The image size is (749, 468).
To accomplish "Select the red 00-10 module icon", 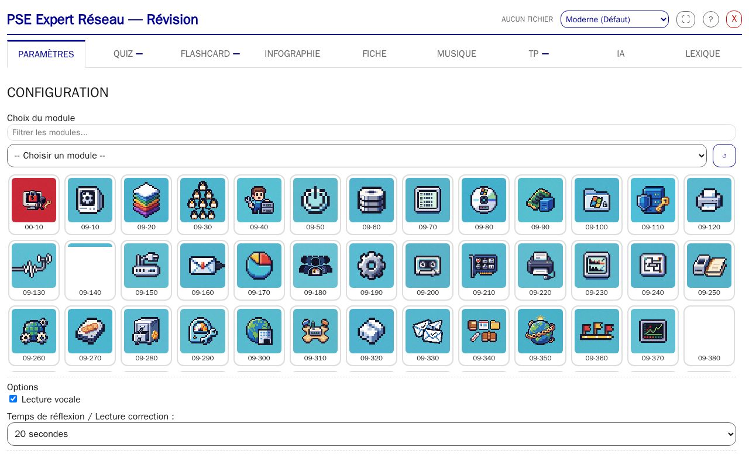I will (x=34, y=204).
